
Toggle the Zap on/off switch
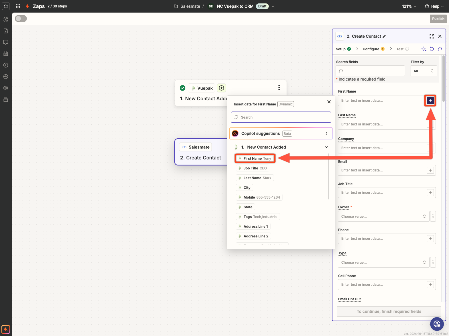(21, 19)
